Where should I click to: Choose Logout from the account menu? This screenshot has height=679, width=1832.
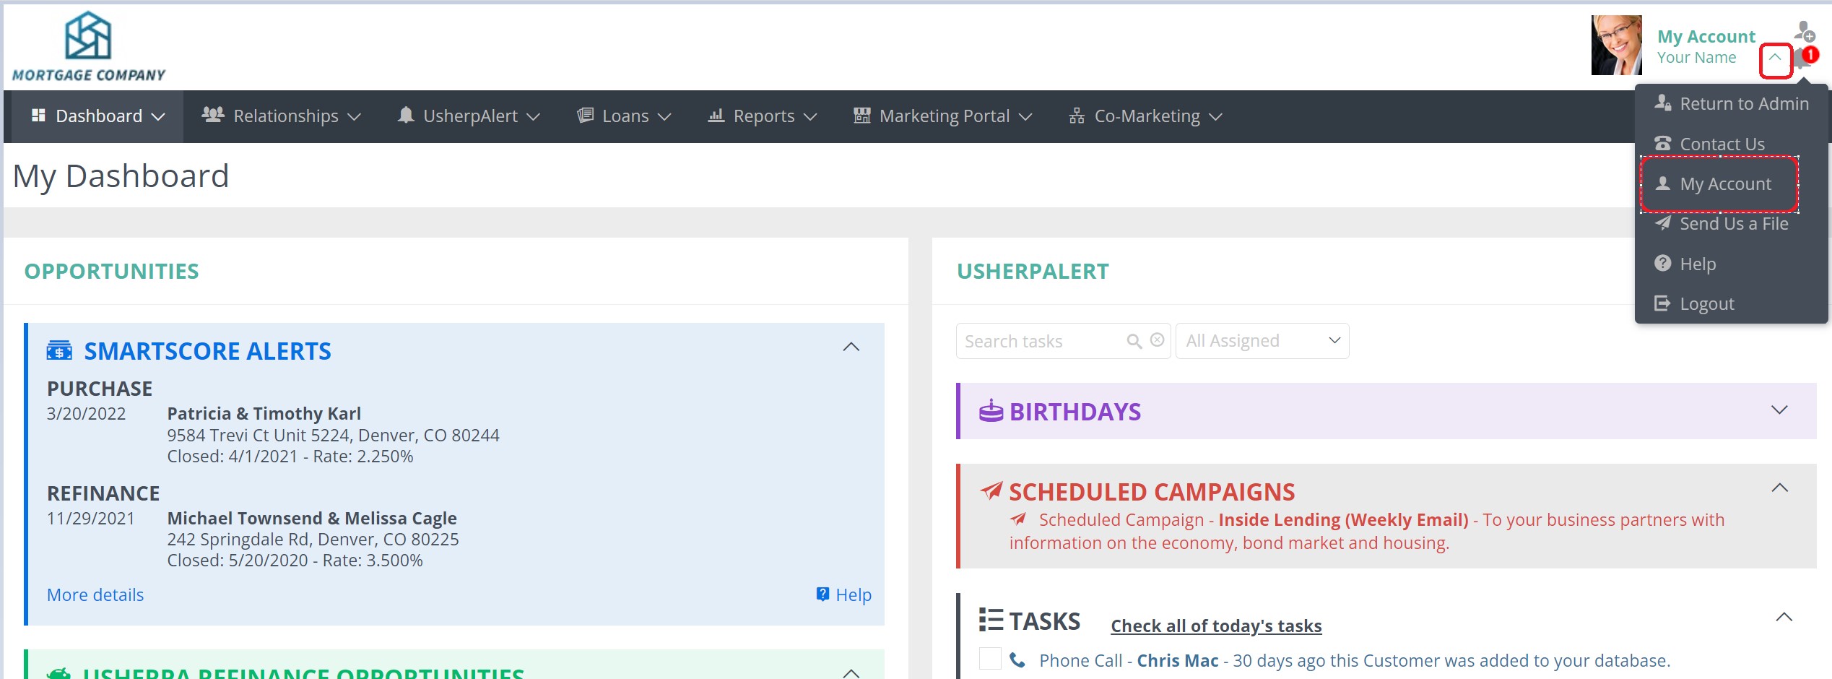coord(1706,304)
